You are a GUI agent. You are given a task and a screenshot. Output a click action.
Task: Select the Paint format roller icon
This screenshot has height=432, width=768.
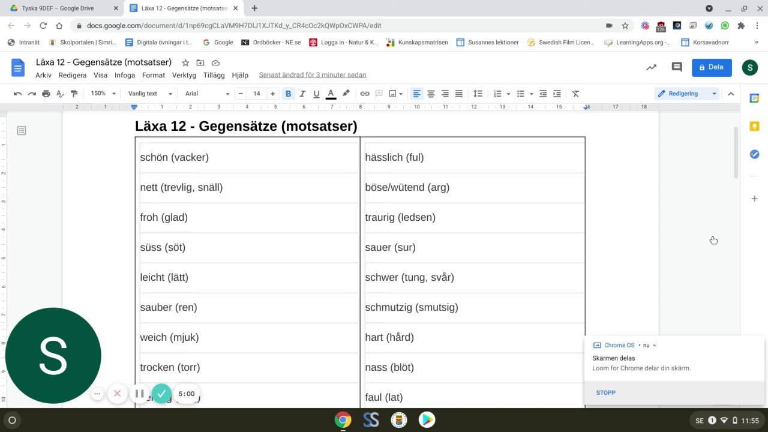74,94
